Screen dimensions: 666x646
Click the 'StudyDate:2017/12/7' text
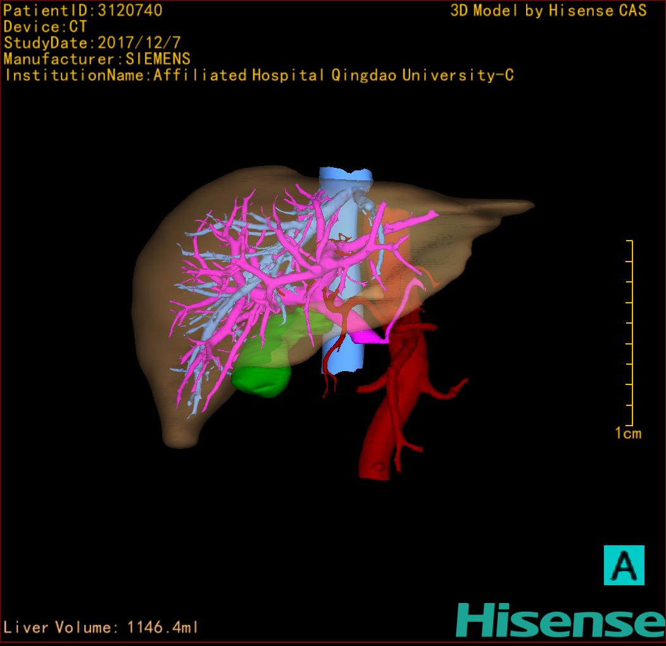(92, 43)
